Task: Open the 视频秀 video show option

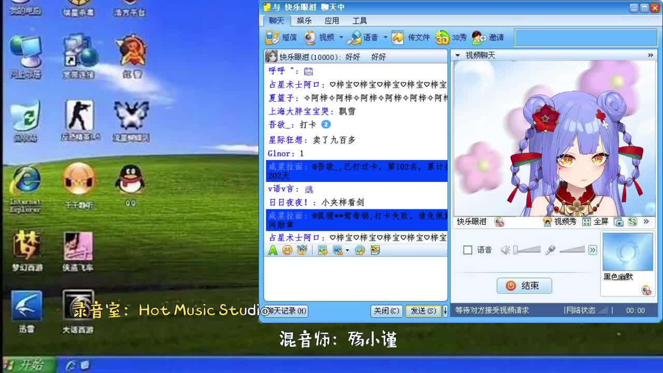Action: click(x=559, y=222)
